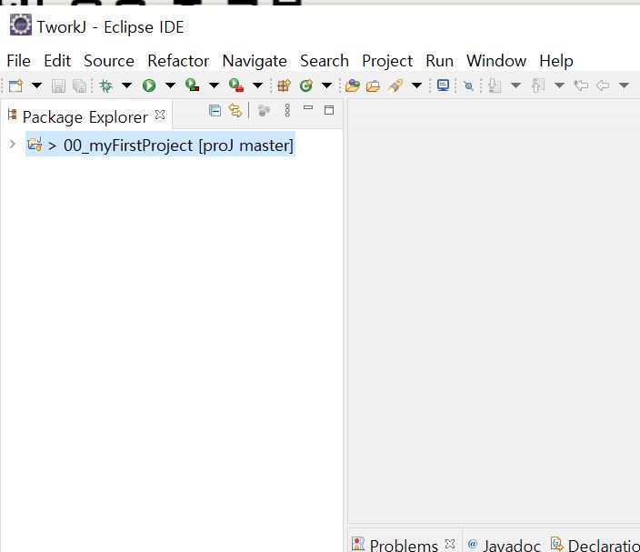The height and width of the screenshot is (552, 640).
Task: Open the File menu
Action: click(18, 61)
